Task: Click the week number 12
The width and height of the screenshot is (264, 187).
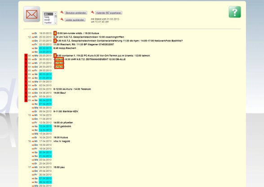Action: click(29, 37)
